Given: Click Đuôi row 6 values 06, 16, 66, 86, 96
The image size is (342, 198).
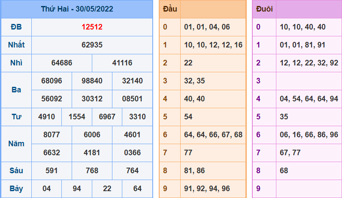Looking at the screenshot, I should coord(309,135).
